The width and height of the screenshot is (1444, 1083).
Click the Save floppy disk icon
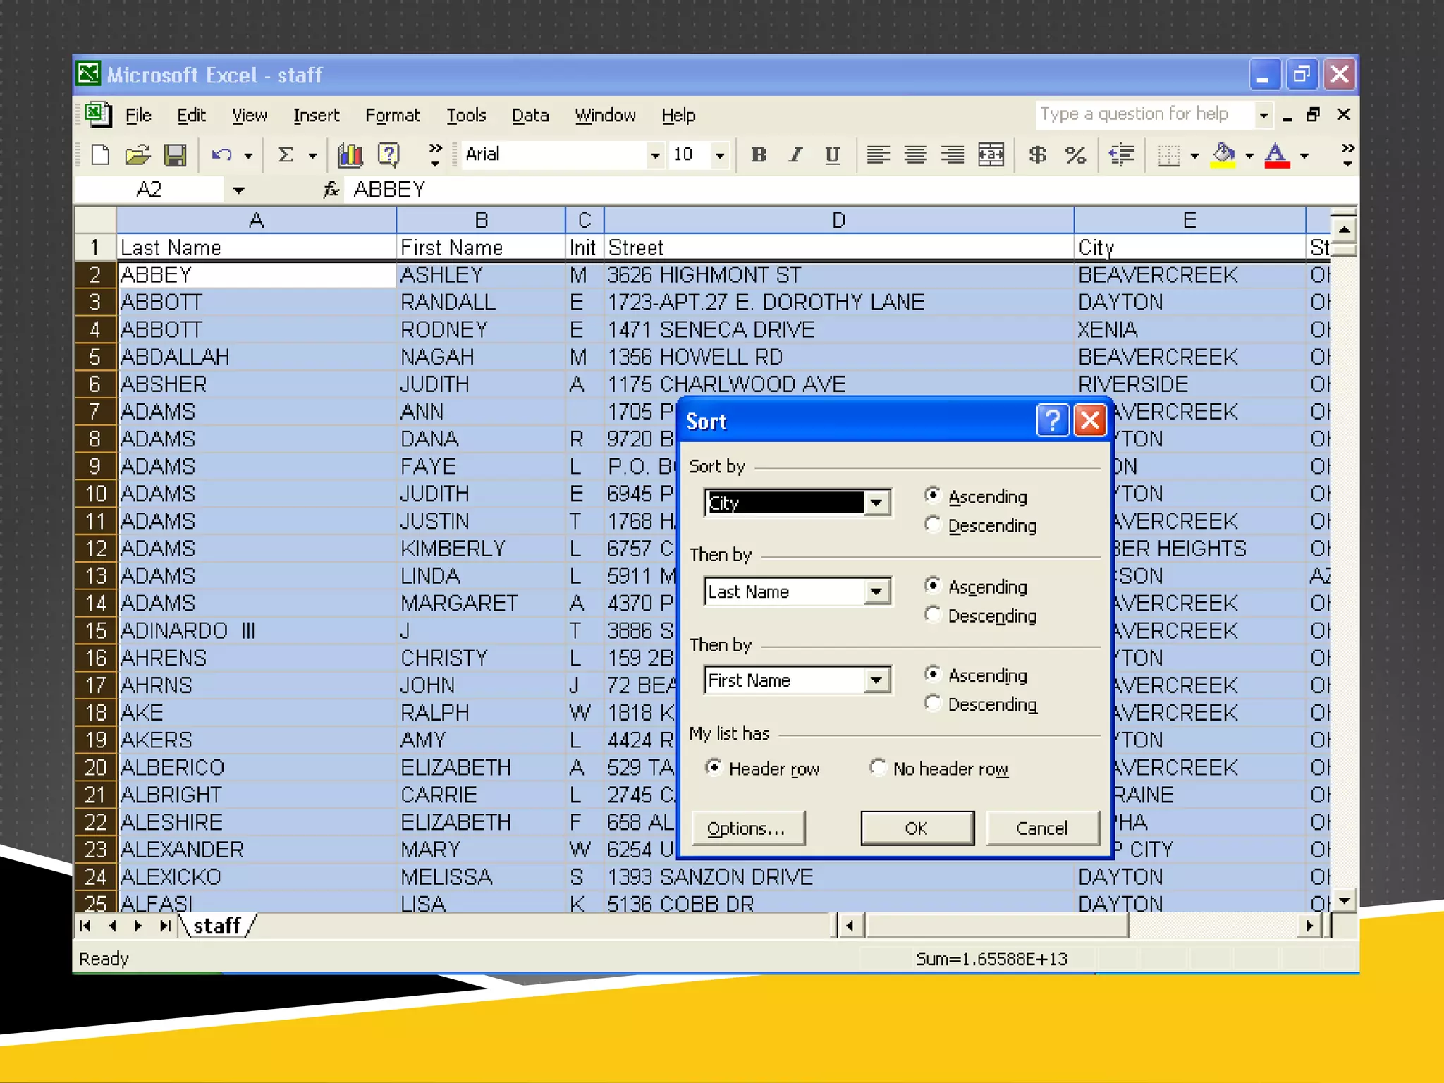pos(175,154)
